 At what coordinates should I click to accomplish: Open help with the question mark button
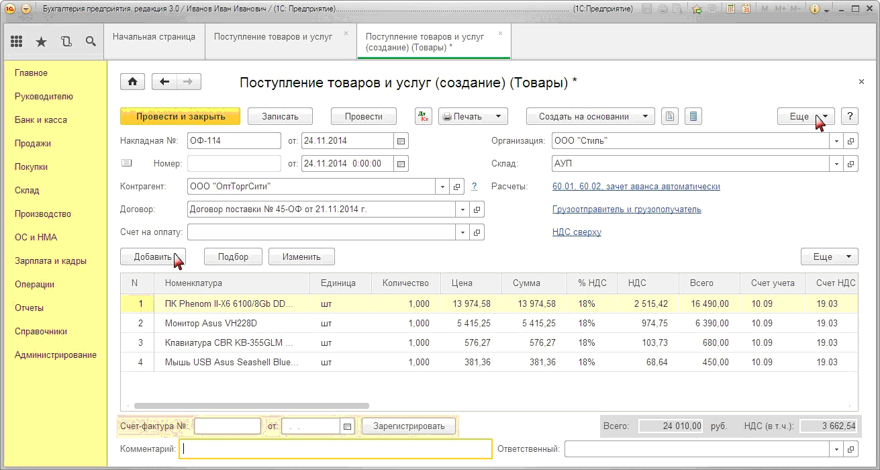[850, 116]
